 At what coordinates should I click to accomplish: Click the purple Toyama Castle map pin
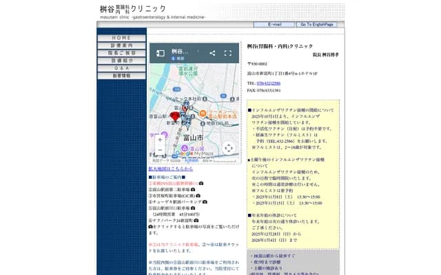click(185, 148)
